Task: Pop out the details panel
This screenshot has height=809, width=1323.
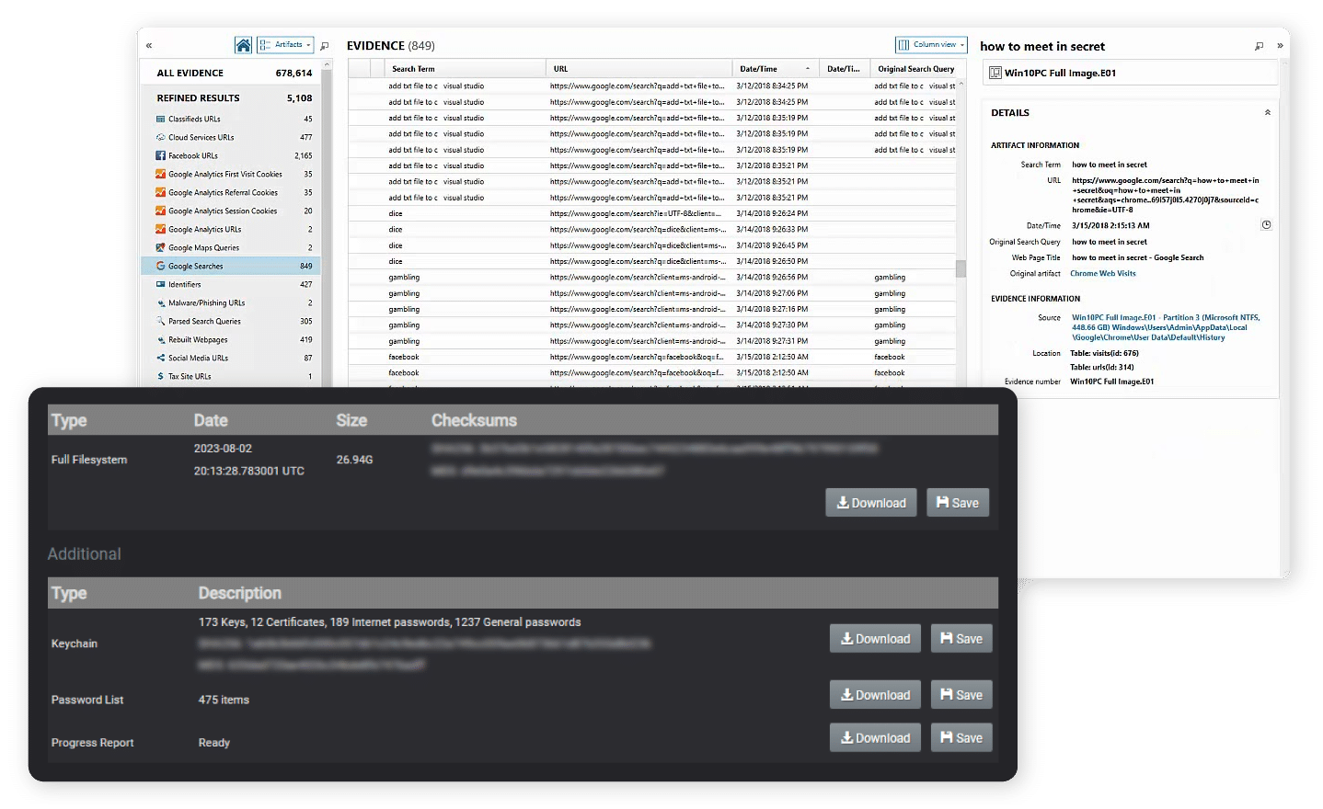Action: (x=1260, y=46)
